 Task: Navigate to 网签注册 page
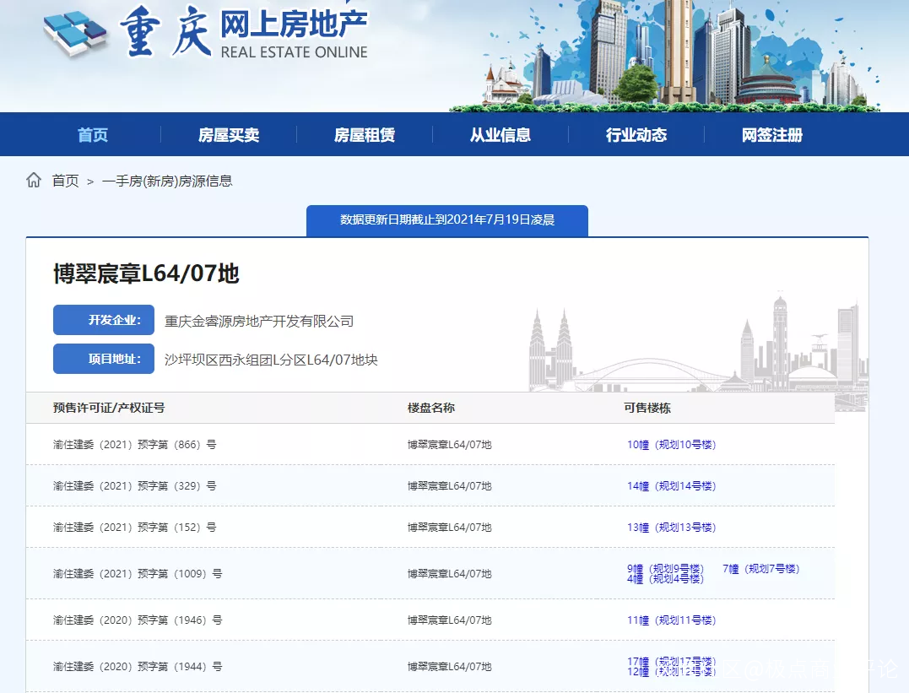[x=772, y=135]
